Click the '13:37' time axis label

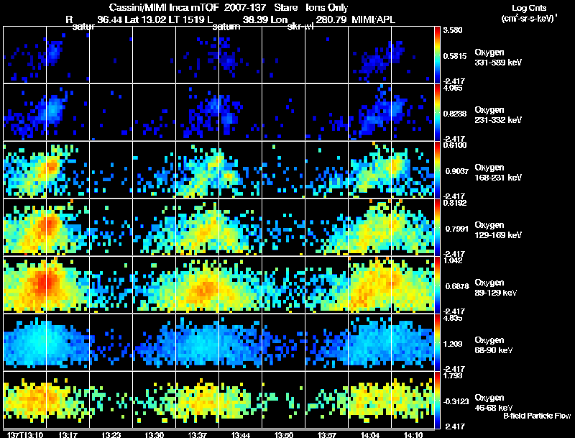pyautogui.click(x=197, y=435)
